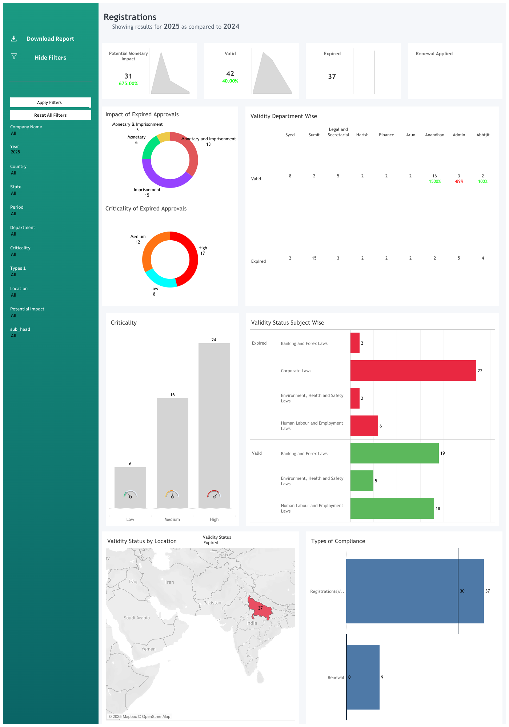Click the Valid Banking and Forex Laws bar

394,453
